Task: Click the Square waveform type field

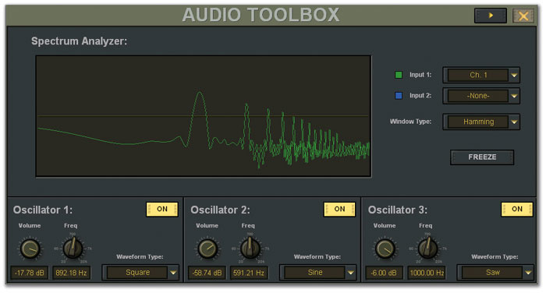Action: 137,273
